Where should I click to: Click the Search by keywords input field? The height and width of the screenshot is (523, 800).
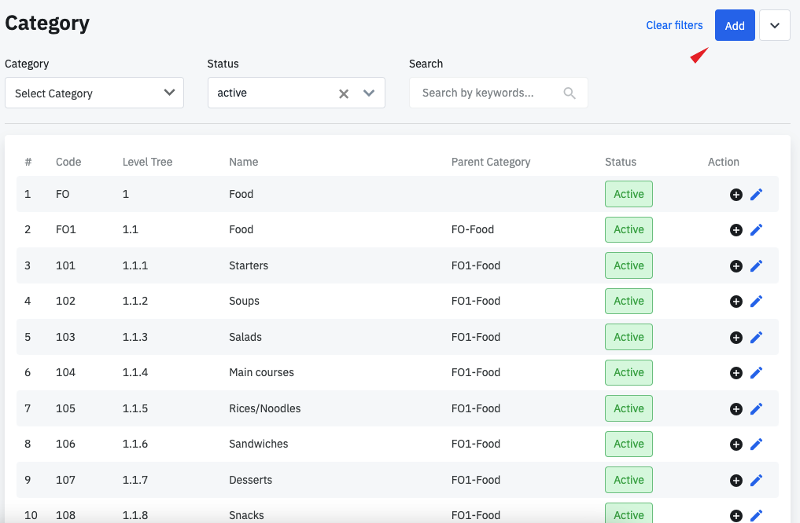coord(488,93)
